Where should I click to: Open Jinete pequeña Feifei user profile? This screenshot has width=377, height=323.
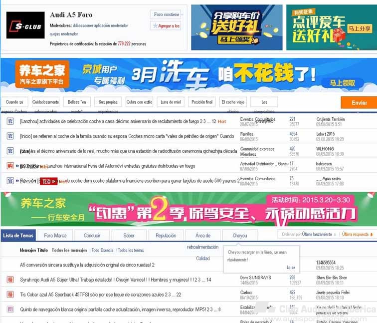click(333, 293)
